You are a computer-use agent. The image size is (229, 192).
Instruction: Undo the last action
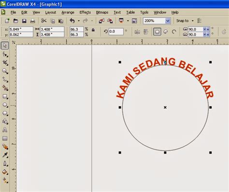(x=72, y=21)
